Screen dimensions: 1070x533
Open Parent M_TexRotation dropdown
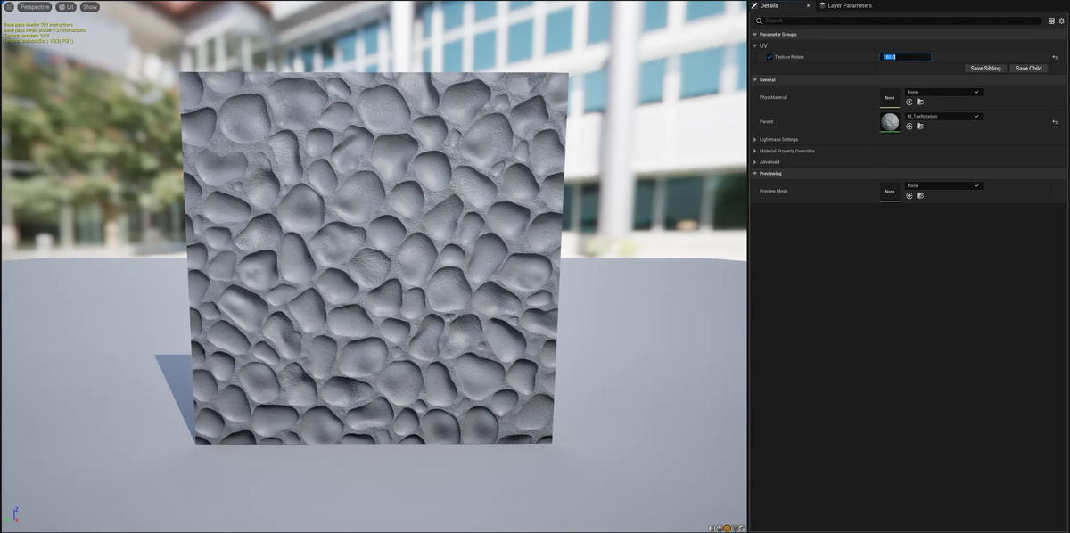[943, 116]
